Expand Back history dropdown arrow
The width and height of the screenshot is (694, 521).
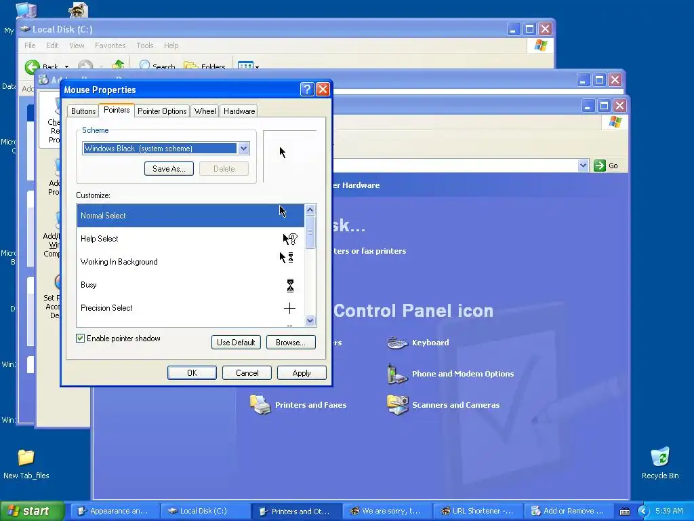click(67, 67)
